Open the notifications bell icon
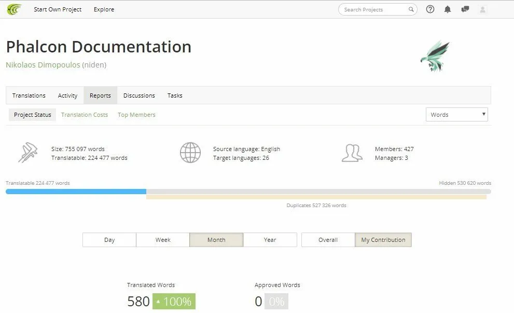The height and width of the screenshot is (313, 514). [x=448, y=9]
